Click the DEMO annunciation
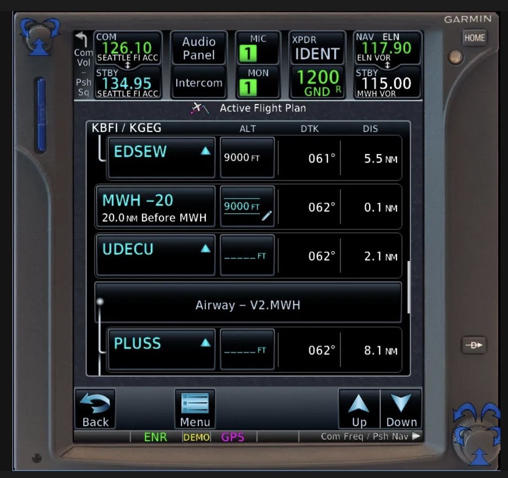This screenshot has width=508, height=478. [x=196, y=437]
